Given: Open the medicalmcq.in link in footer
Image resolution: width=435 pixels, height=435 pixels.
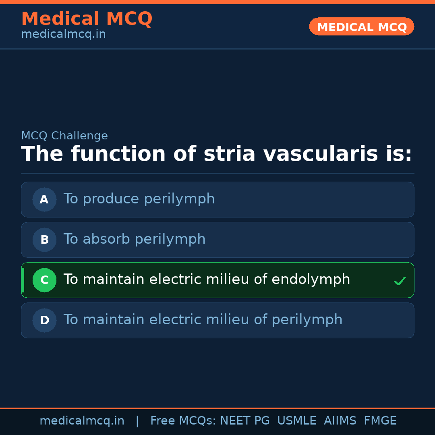Looking at the screenshot, I should (82, 421).
